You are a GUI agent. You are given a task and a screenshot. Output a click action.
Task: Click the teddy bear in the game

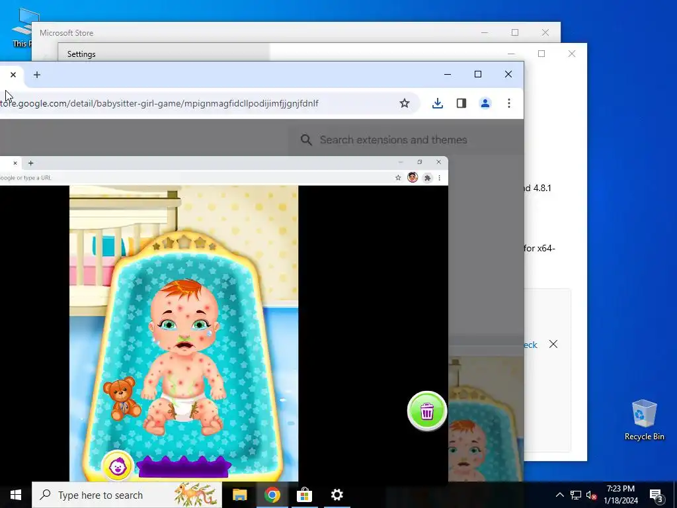[122, 398]
